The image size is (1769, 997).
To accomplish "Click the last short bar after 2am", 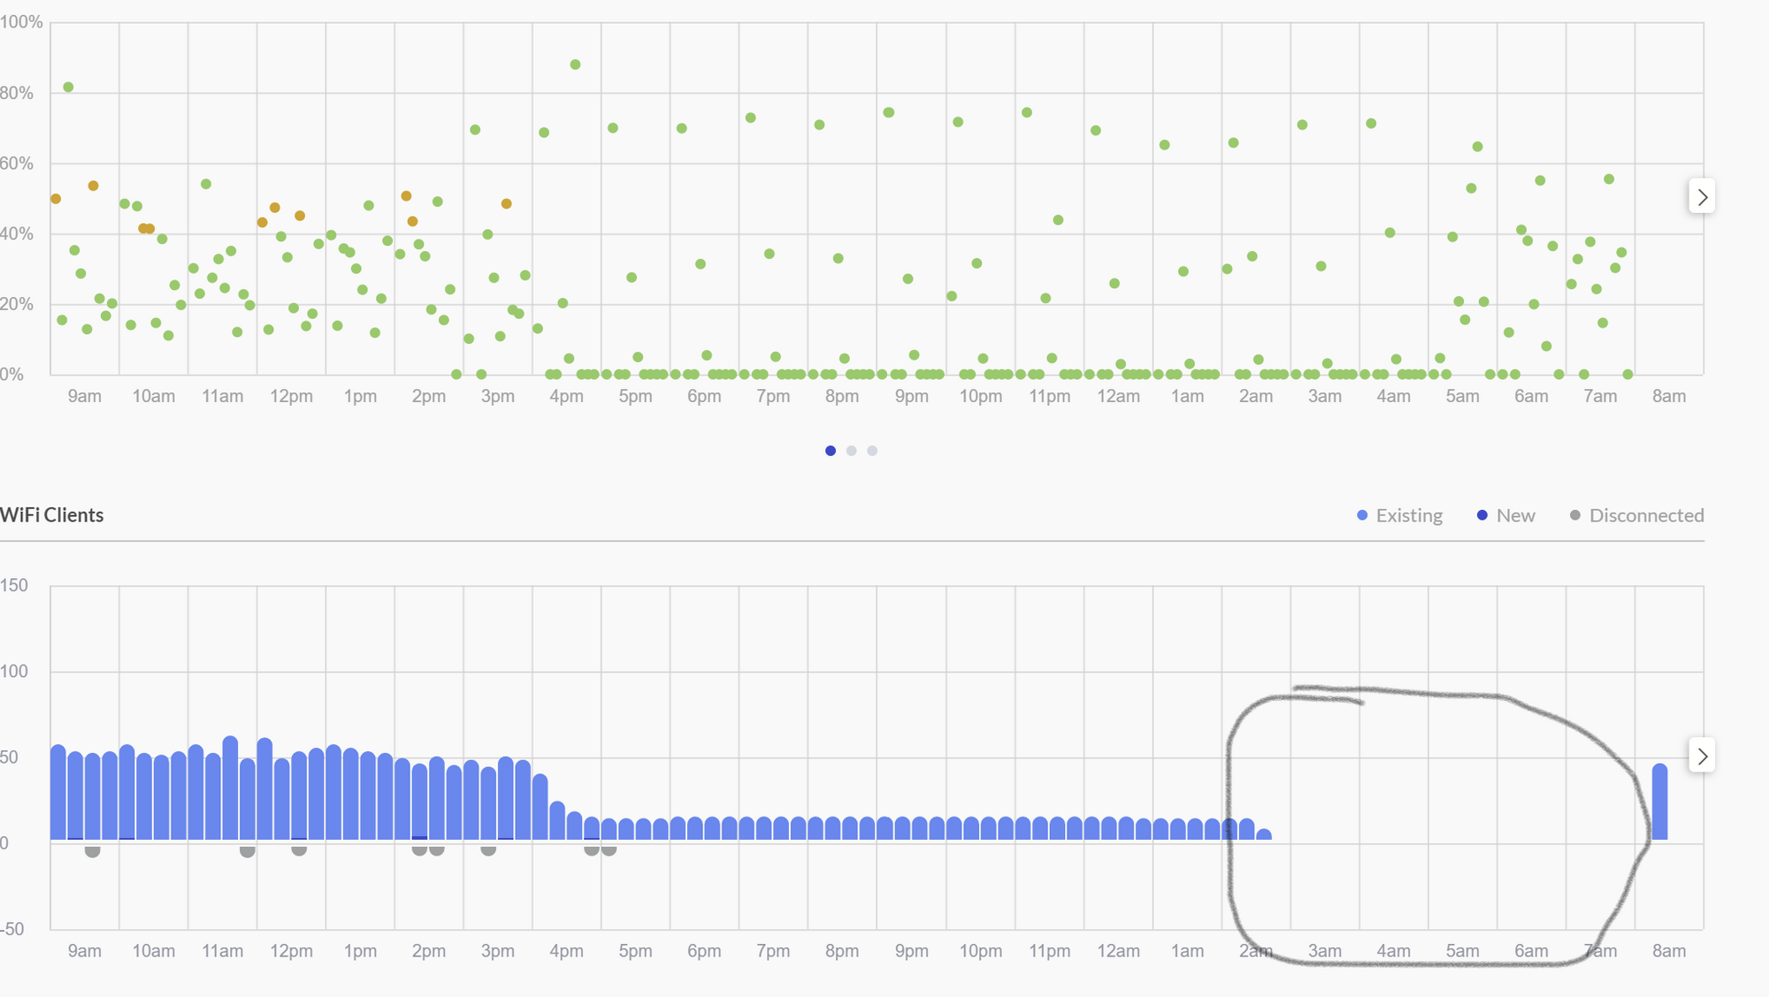I will (x=1264, y=834).
